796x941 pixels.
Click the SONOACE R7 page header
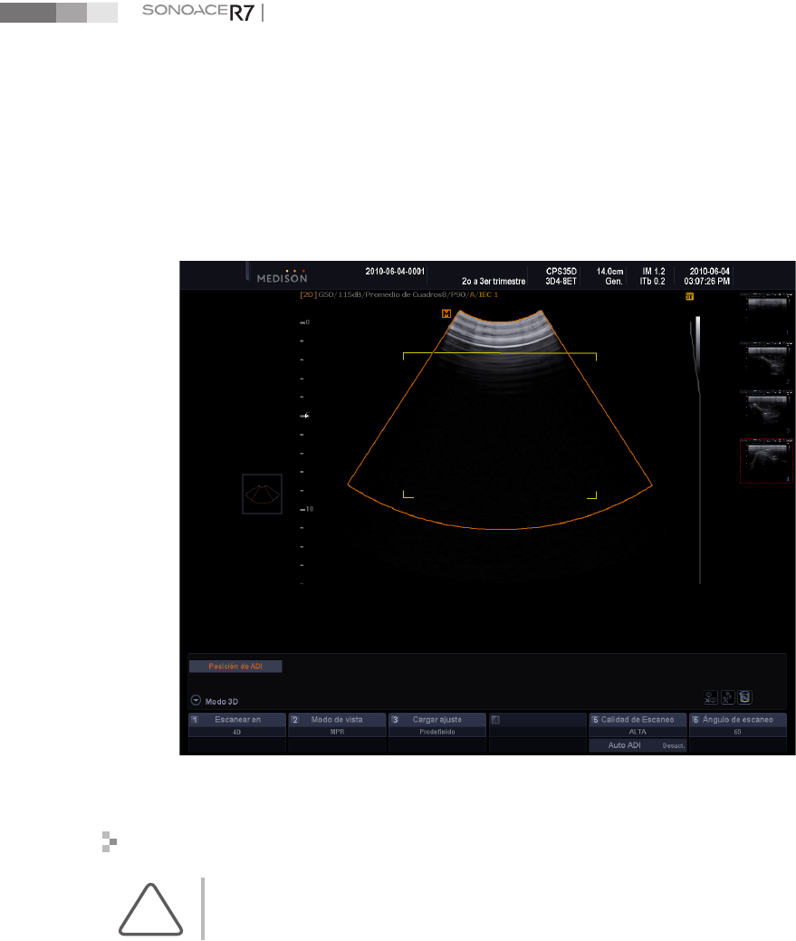pos(198,12)
